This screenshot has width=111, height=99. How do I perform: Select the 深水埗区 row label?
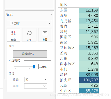[x=67, y=64]
